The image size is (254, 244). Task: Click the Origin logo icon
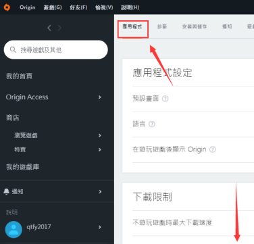[x=7, y=7]
